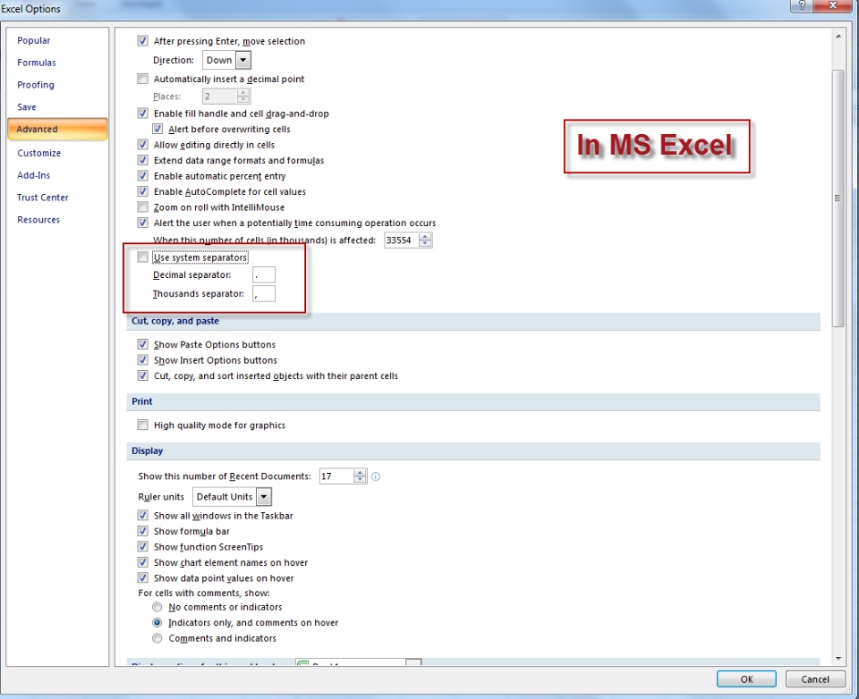Open the Resources category
The height and width of the screenshot is (699, 859).
point(38,220)
